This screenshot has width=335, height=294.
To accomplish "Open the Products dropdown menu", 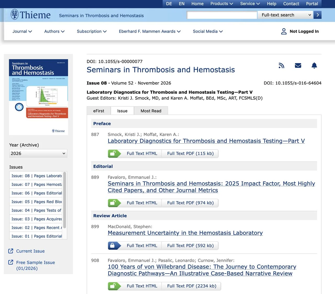I will coord(222,4).
